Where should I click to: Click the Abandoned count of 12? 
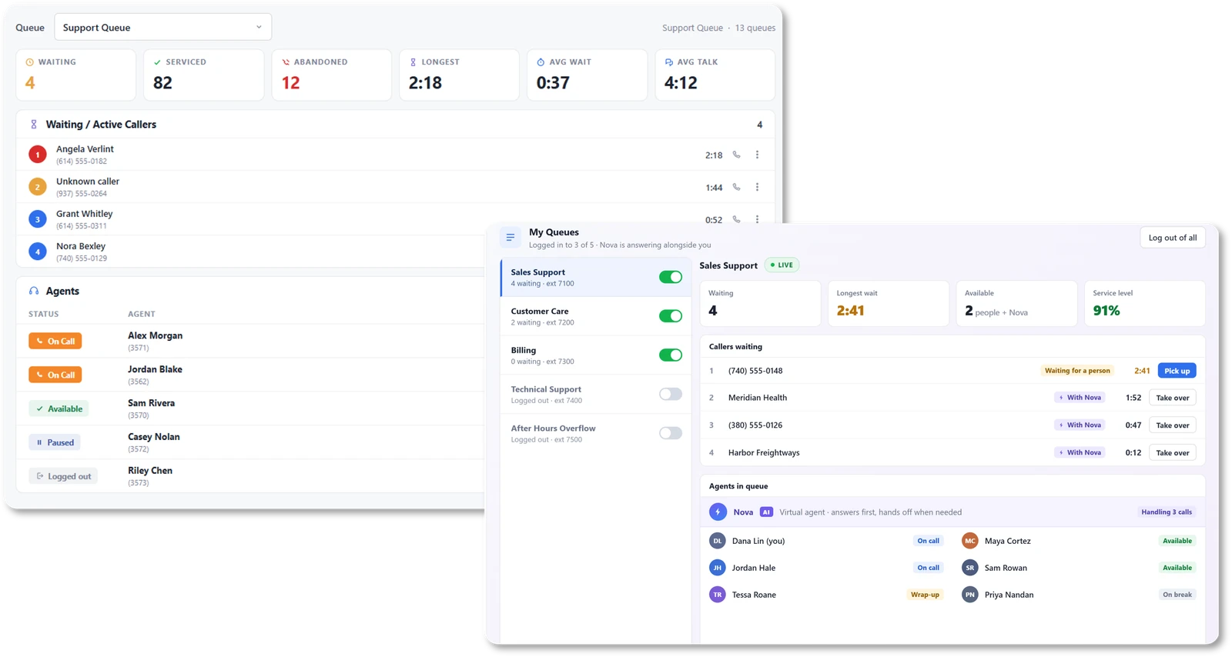(291, 83)
